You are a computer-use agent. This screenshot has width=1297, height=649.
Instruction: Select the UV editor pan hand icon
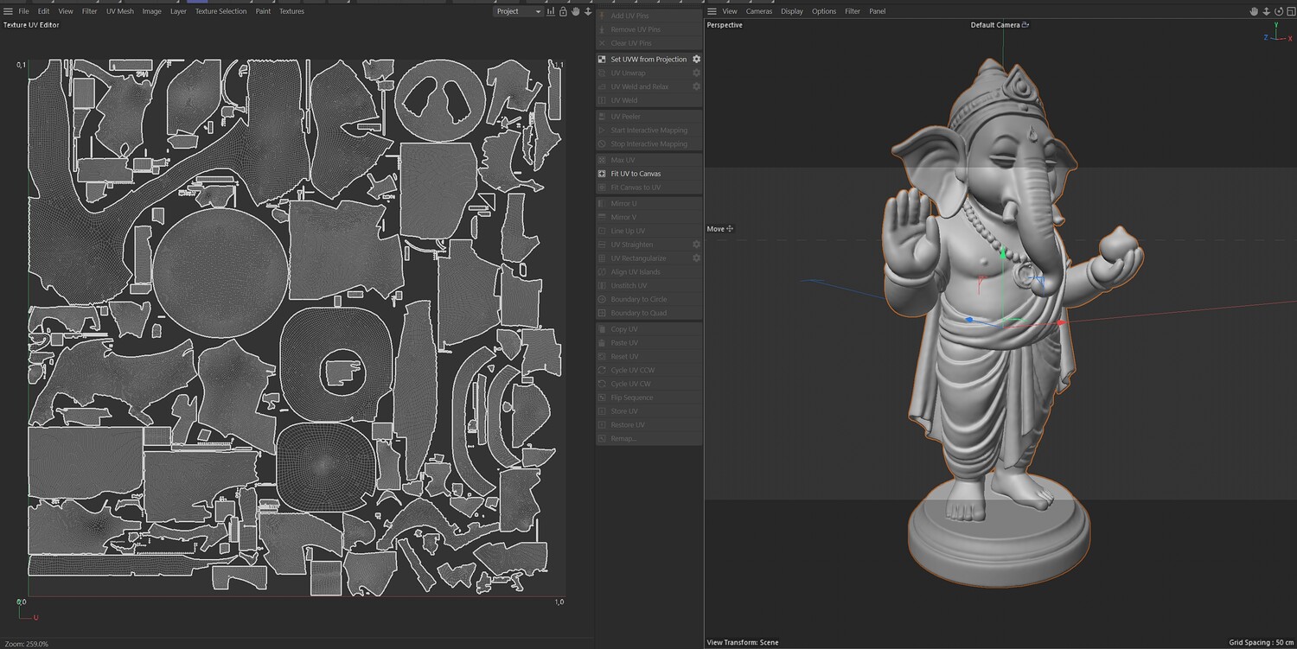pyautogui.click(x=576, y=11)
